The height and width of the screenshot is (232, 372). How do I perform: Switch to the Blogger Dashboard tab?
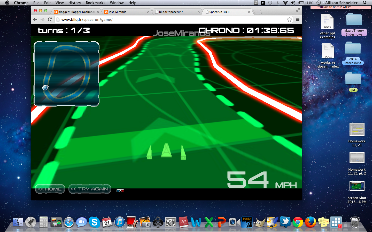(76, 12)
